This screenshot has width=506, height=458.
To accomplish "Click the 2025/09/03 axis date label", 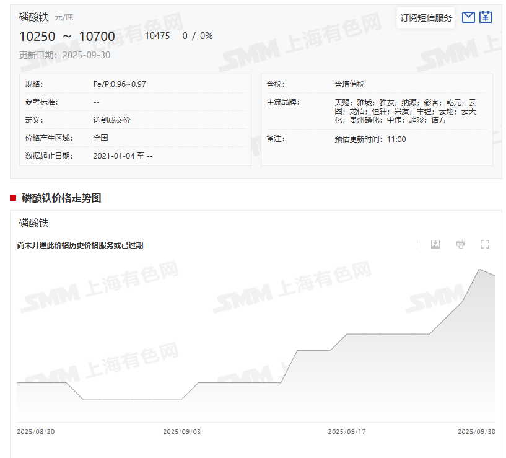I will [182, 431].
